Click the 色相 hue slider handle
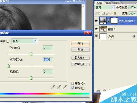Screen dimensions: 137x103 (x=31, y=54)
